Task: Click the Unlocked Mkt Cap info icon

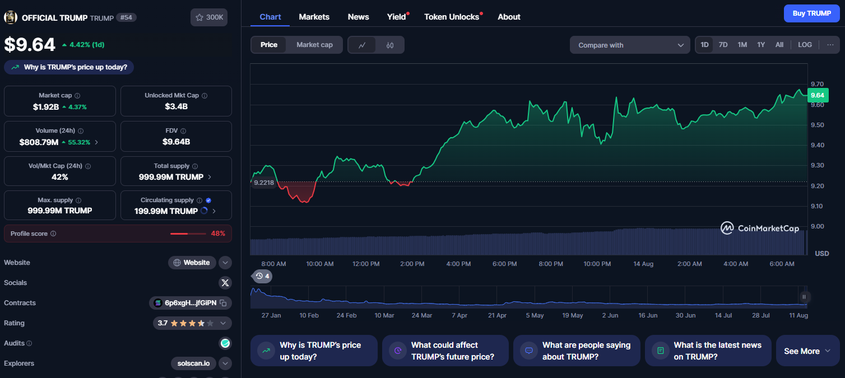Action: pos(205,96)
